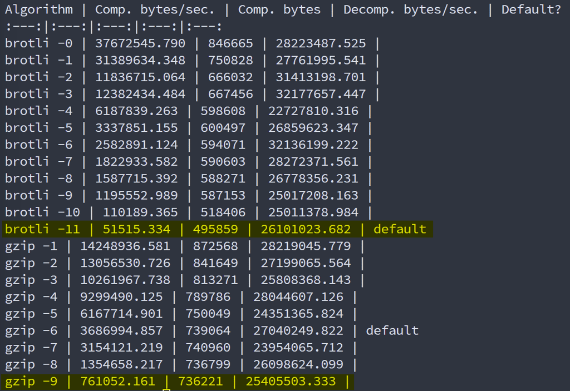Click value 31413198.701
This screenshot has width=570, height=391.
click(321, 77)
